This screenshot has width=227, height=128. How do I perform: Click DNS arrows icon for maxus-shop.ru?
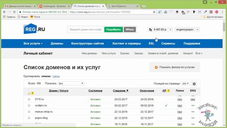[x=193, y=112]
